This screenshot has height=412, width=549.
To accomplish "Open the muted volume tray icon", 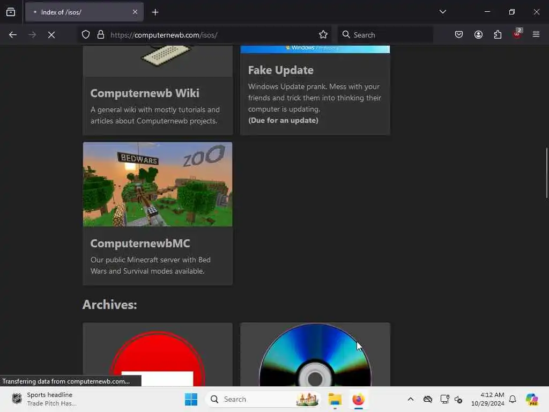I will click(459, 399).
